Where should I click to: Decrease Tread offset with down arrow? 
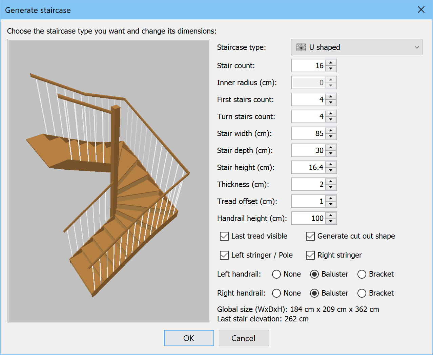[x=331, y=204]
